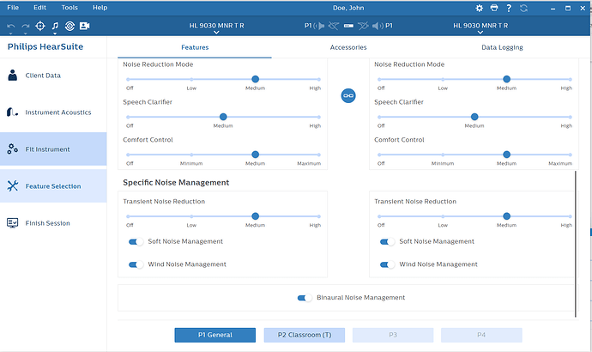Set left Transient Noise Reduction to Low

pos(191,216)
